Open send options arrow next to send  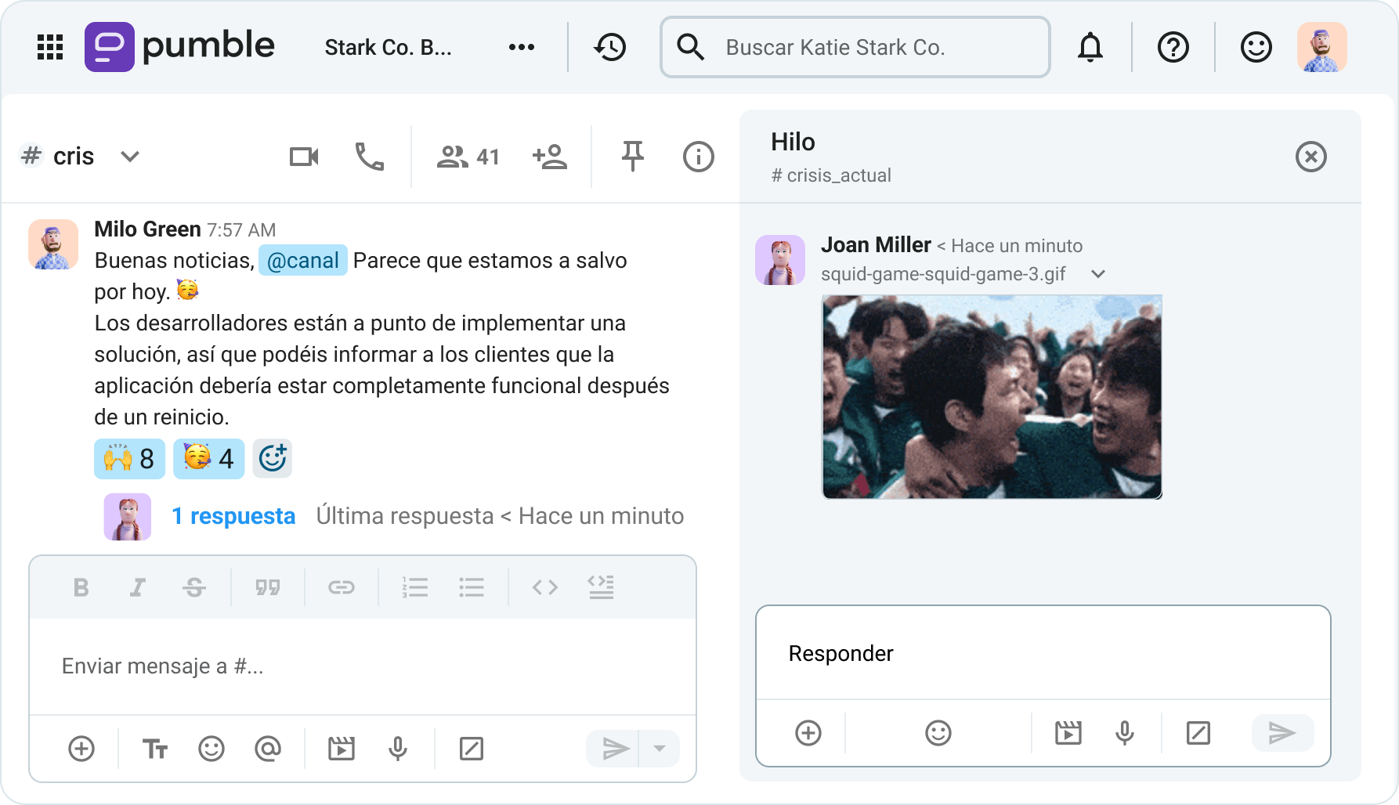[x=659, y=748]
